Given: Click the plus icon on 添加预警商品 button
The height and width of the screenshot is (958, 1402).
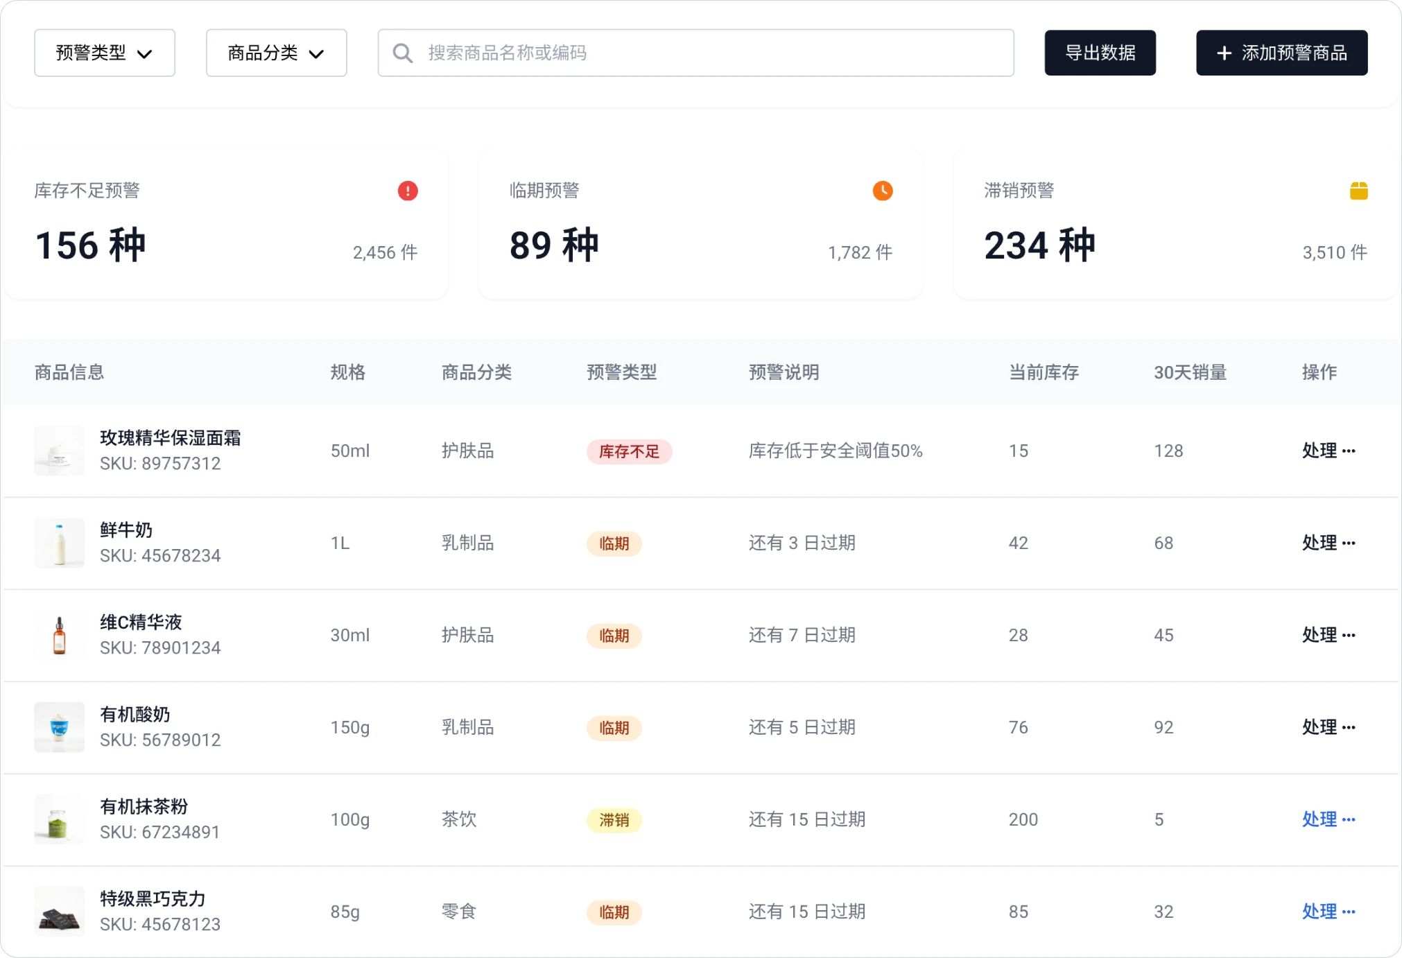Looking at the screenshot, I should [x=1224, y=53].
